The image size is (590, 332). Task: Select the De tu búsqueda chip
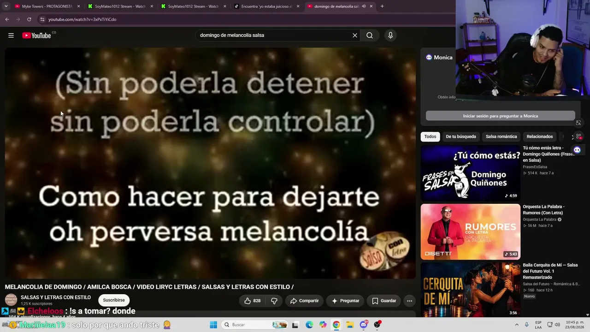point(461,136)
